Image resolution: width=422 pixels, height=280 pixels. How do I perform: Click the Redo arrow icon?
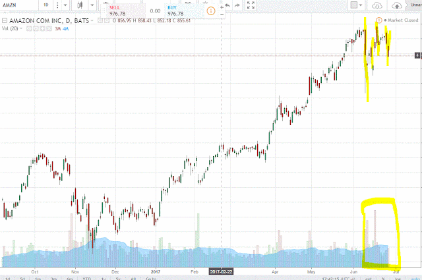click(237, 5)
